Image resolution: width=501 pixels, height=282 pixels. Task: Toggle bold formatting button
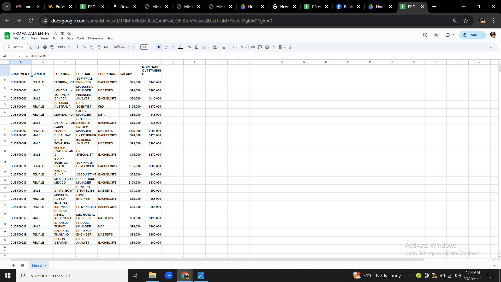pyautogui.click(x=159, y=47)
